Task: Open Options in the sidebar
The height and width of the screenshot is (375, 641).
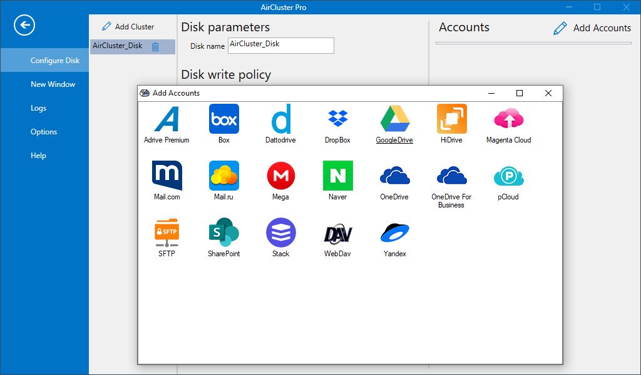Action: [44, 132]
